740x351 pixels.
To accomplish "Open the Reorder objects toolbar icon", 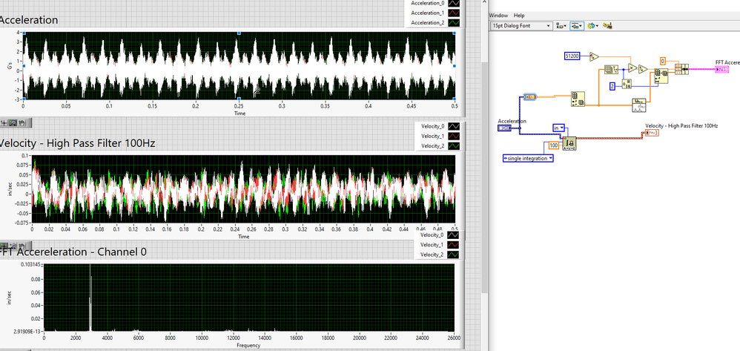I will pos(593,25).
